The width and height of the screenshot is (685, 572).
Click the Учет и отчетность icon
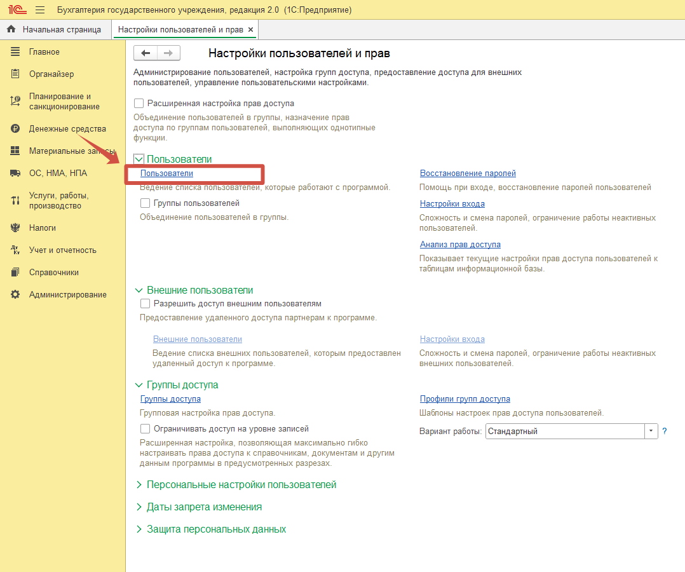point(15,250)
